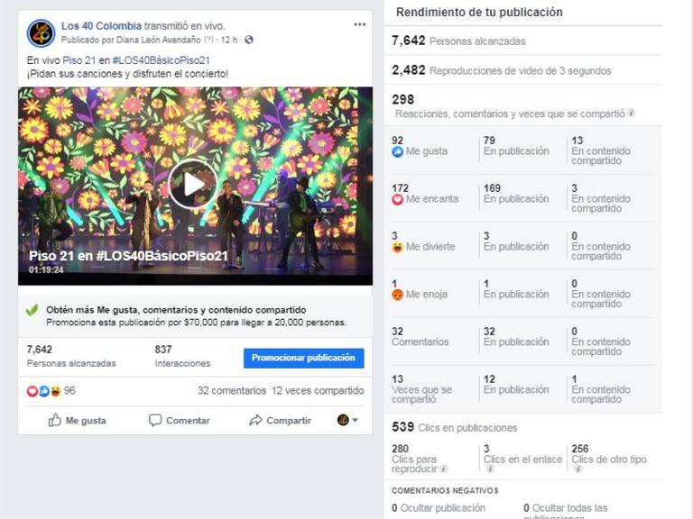Click the Los 40 Colombia profile avatar
693x519 pixels.
[x=41, y=33]
